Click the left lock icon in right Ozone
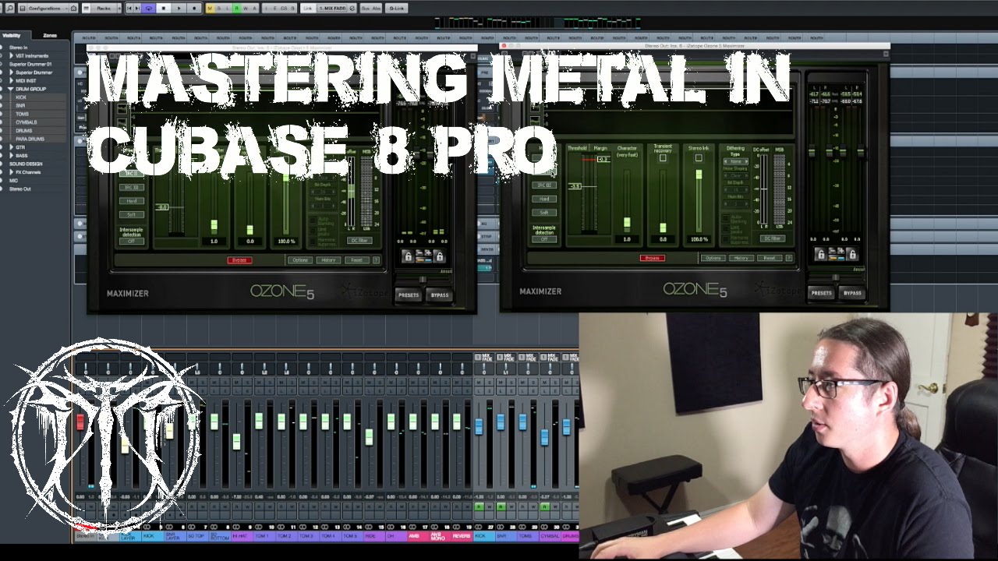Screen dimensions: 998x561 click(821, 254)
